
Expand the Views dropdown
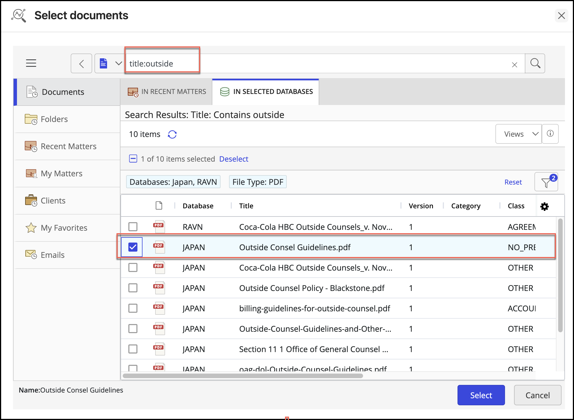coord(518,134)
